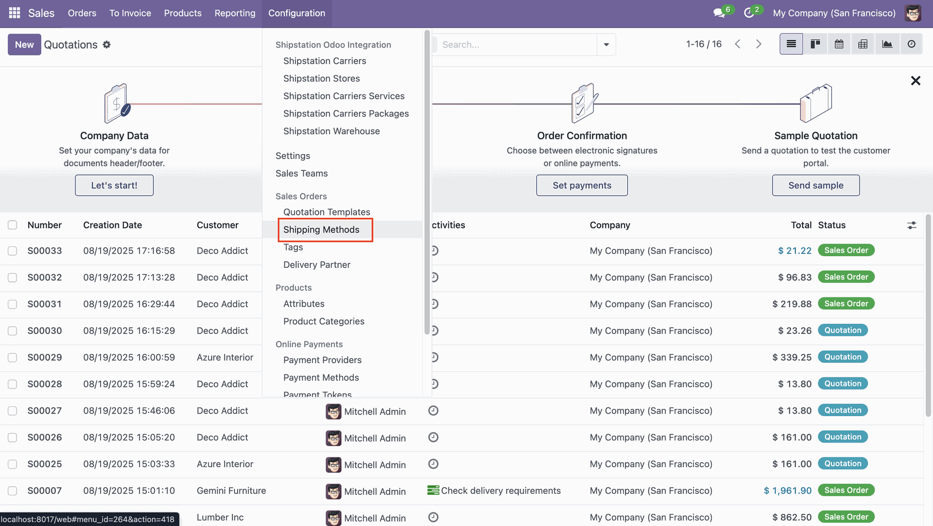Viewport: 933px width, 526px height.
Task: Tick the select-all checkbox in header
Action: pyautogui.click(x=13, y=225)
